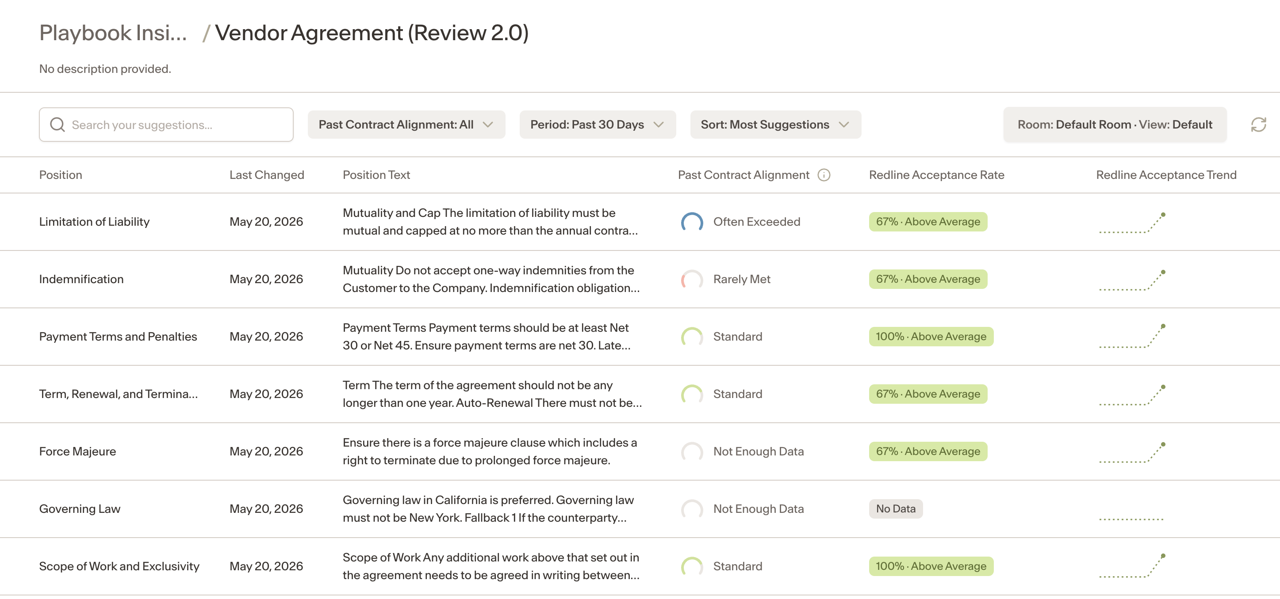Open Scope of Work and Exclusivity position
Viewport: 1280px width, 599px height.
(119, 566)
